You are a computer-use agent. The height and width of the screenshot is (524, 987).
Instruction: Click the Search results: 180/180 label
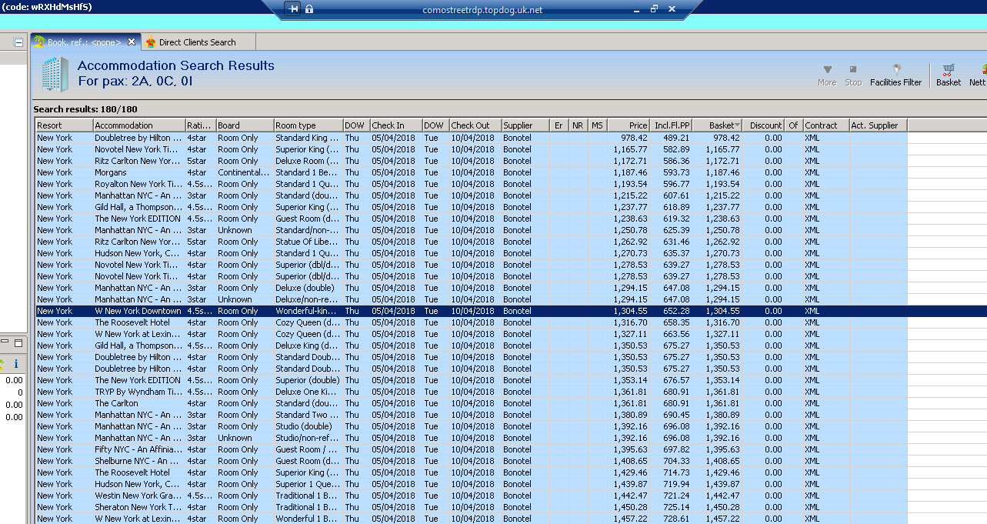click(x=85, y=109)
